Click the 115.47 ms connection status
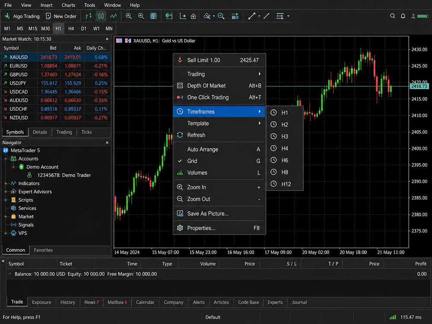432x324 pixels. pos(406,317)
